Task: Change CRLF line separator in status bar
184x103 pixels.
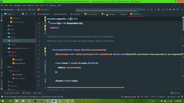Action: [x=147, y=97]
